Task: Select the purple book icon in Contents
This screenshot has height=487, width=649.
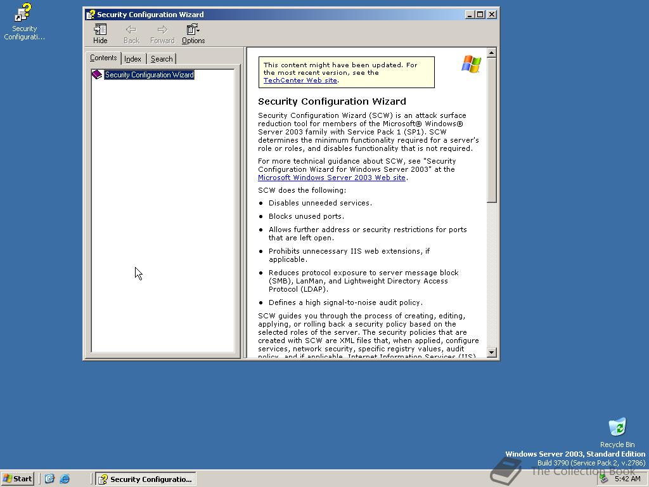Action: [x=97, y=75]
